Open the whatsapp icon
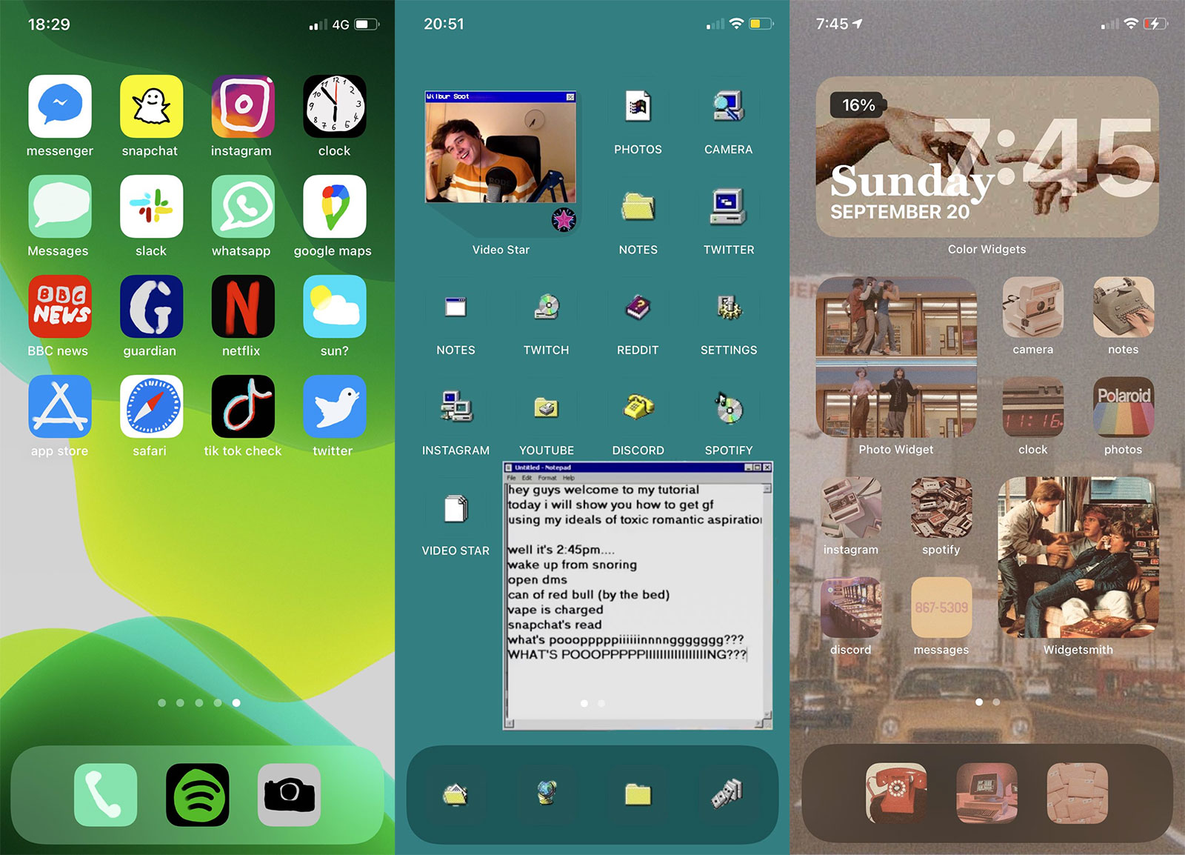This screenshot has height=855, width=1185. click(243, 206)
